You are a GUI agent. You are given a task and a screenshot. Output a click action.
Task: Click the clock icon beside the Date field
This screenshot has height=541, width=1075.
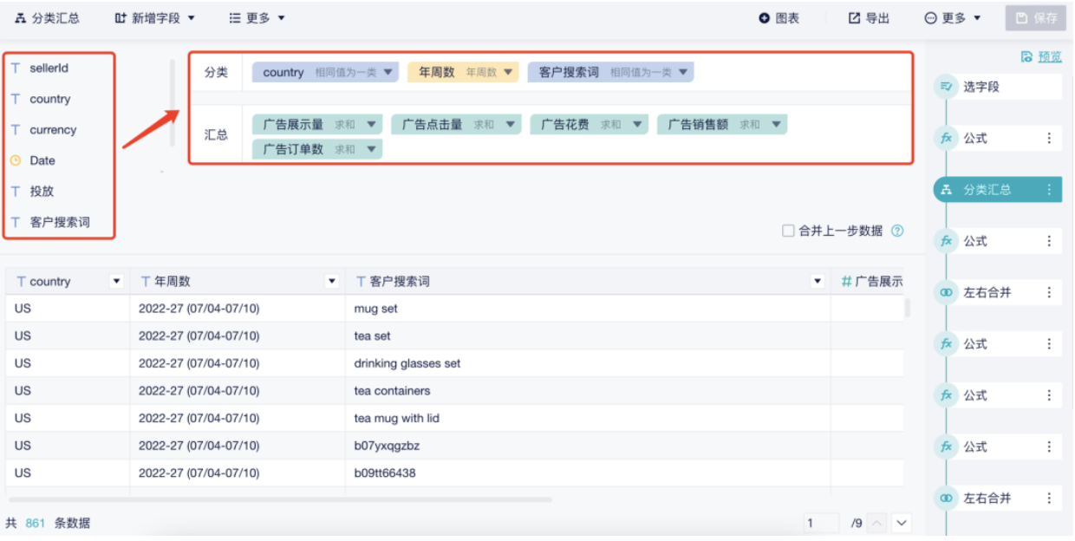16,160
